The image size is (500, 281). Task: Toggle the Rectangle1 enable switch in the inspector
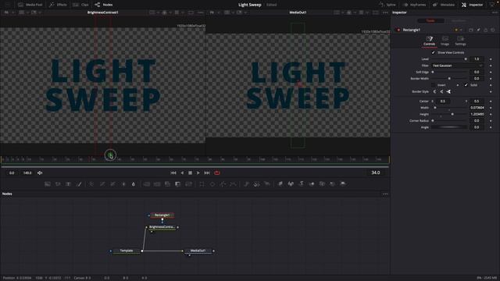[398, 30]
